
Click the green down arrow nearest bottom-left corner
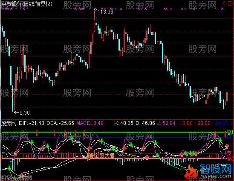pos(9,168)
